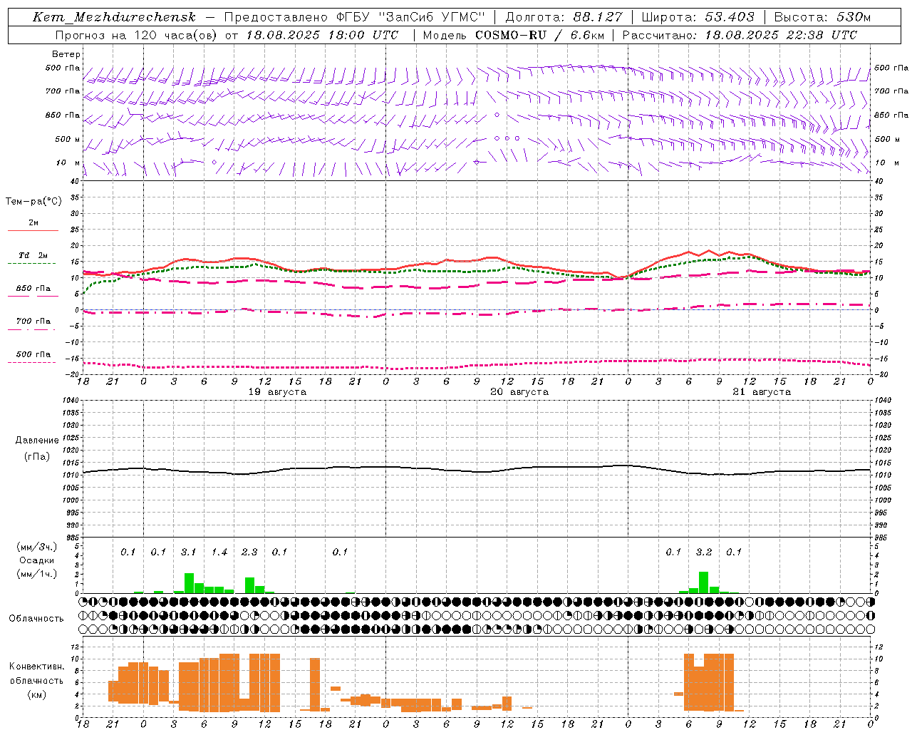Screen dimensions: 912x730
Task: Click the date label 20 августа
Action: tap(519, 392)
